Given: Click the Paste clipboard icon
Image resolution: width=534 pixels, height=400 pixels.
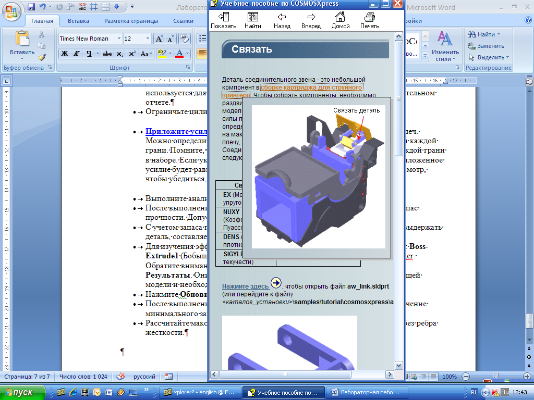Looking at the screenshot, I should click(22, 38).
